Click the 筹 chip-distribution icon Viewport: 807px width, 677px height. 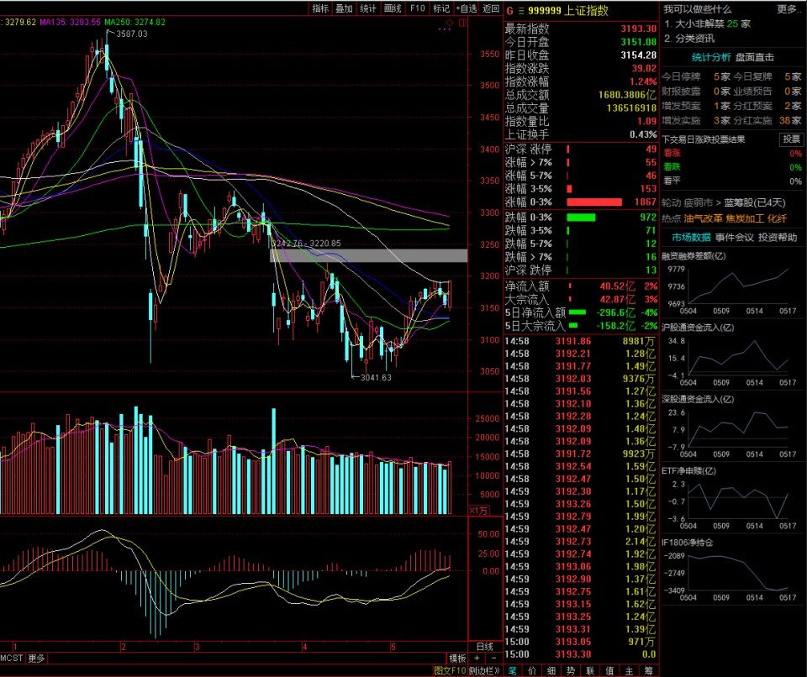pyautogui.click(x=648, y=670)
